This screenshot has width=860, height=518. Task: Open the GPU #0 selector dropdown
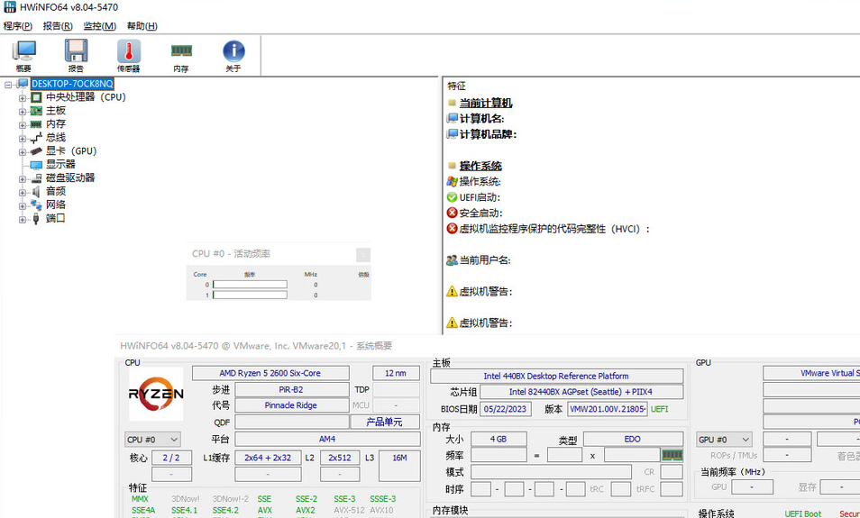pyautogui.click(x=724, y=440)
